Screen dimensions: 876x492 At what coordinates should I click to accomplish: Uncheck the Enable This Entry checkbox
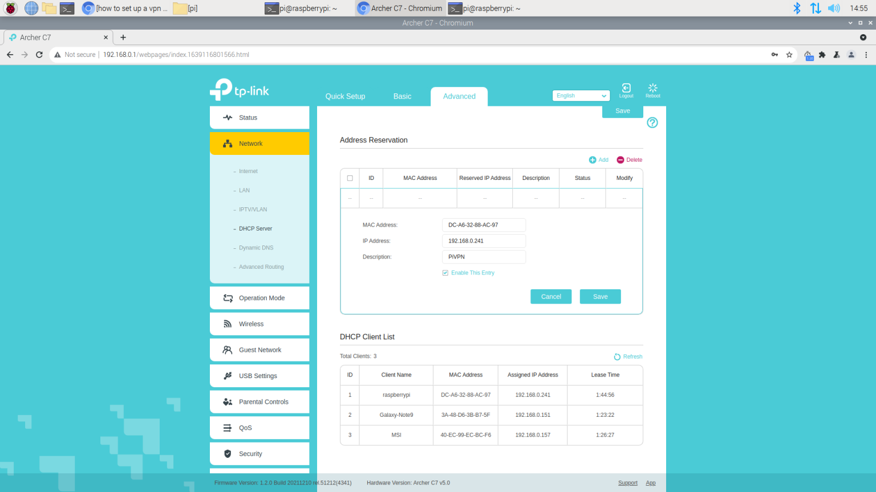(445, 273)
